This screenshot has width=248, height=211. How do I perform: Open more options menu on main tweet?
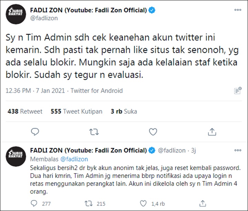click(238, 10)
